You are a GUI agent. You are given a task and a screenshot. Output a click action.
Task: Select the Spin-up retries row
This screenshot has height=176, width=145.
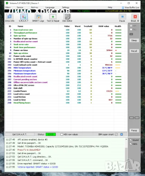tap(66, 53)
